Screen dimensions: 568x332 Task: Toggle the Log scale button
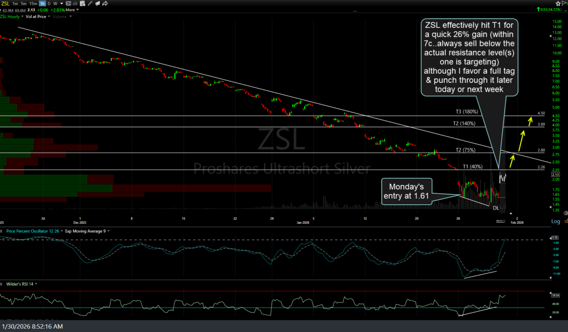pos(555,221)
